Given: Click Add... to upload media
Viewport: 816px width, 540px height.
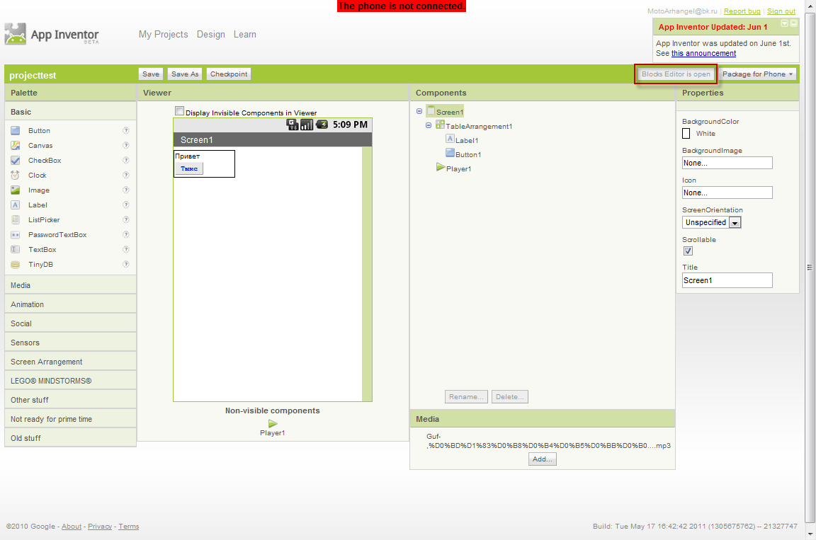Looking at the screenshot, I should coord(543,459).
